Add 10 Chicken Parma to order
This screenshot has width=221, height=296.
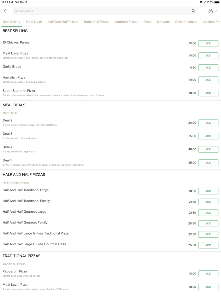(208, 43)
